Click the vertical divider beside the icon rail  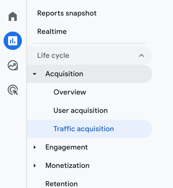(x=27, y=94)
